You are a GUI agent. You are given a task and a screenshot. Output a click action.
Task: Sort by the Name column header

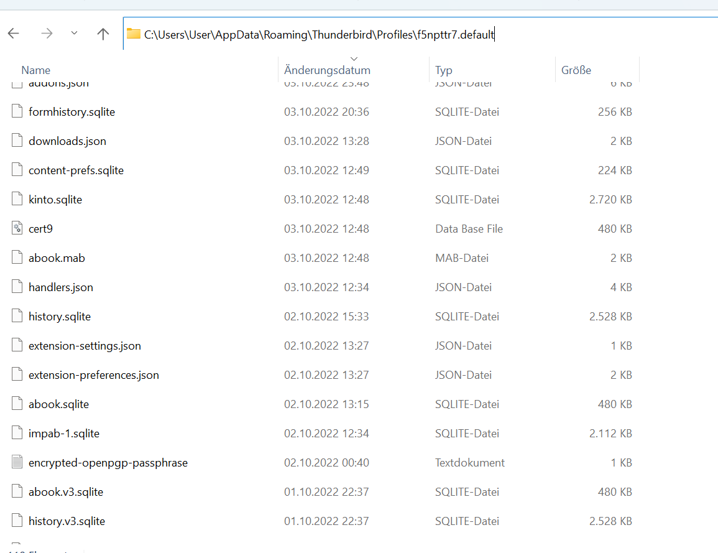coord(35,70)
